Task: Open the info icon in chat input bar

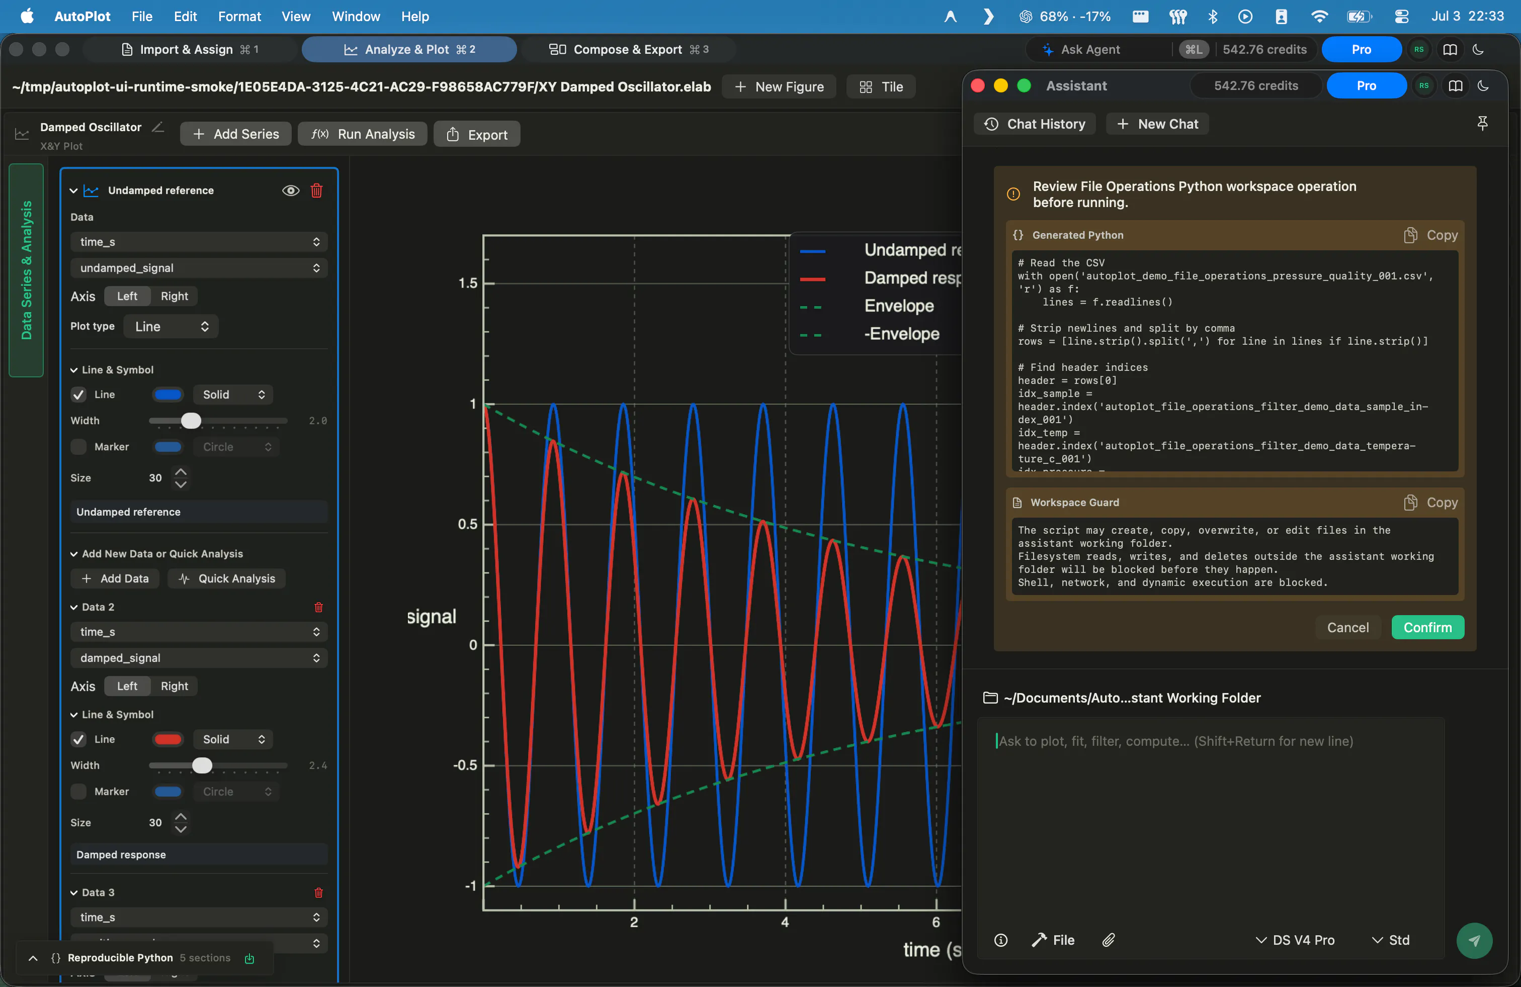Action: coord(1001,940)
